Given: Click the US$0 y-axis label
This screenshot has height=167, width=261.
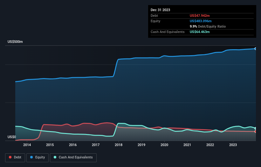Looking at the screenshot, I should point(12,137).
